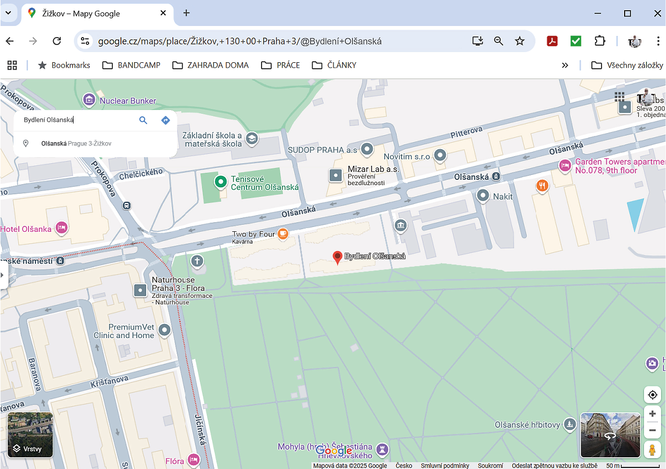Open the Smluvní podmínky link
Screen dimensions: 666x469
(445, 465)
